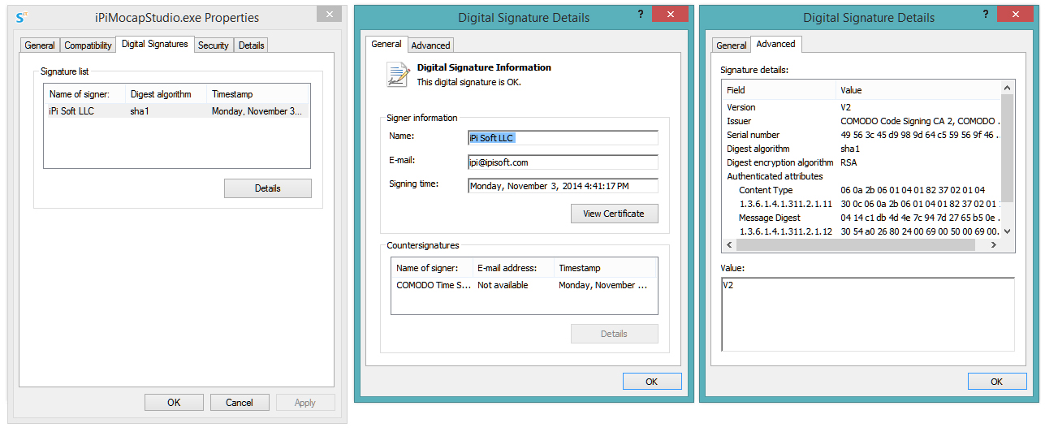The image size is (1045, 432).
Task: Select the Digital Signatures tab
Action: tap(154, 44)
